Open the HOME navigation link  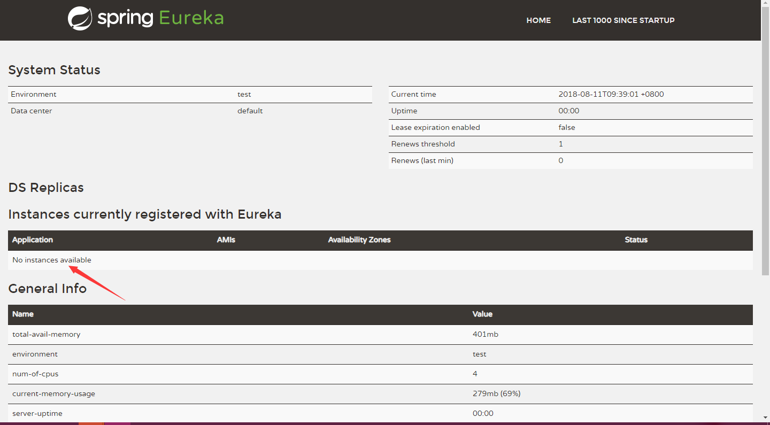click(x=538, y=20)
